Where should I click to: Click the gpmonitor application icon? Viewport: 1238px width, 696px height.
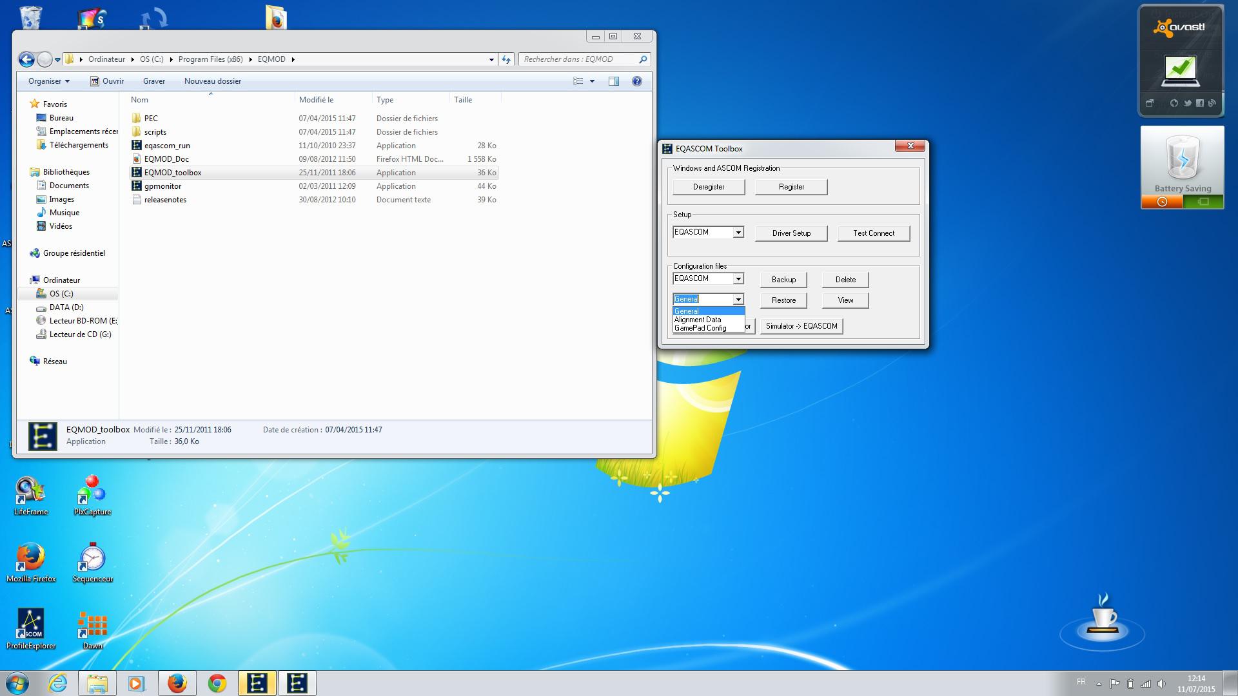(136, 186)
